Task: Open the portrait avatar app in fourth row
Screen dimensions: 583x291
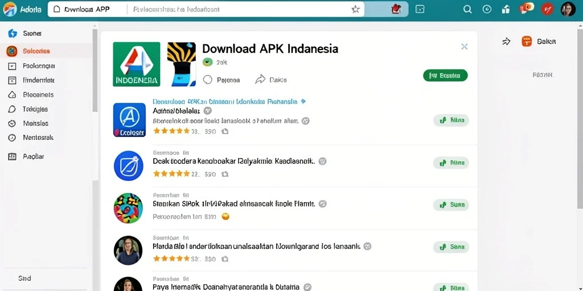Action: [128, 250]
